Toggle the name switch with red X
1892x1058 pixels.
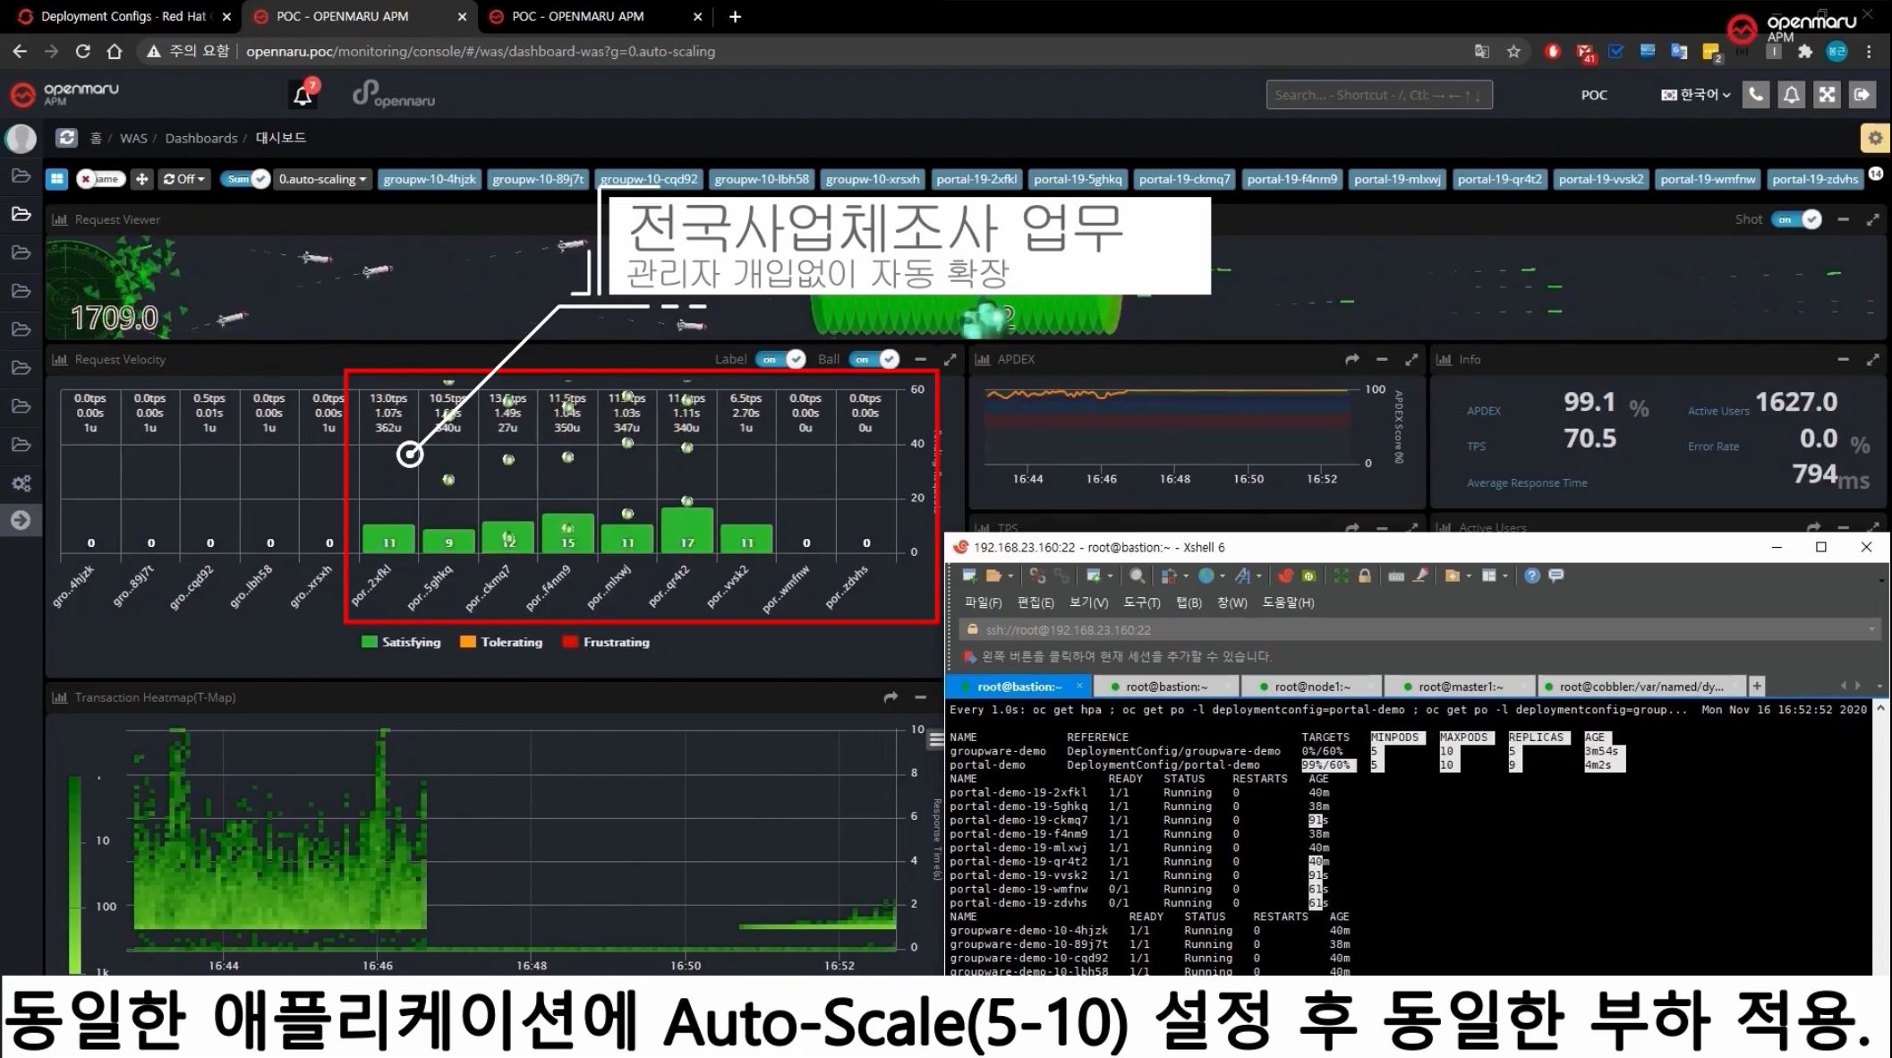point(99,179)
